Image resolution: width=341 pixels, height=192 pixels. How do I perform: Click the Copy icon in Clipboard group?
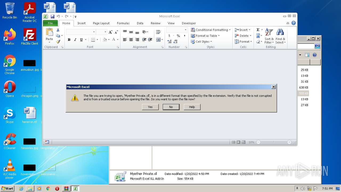click(58, 36)
